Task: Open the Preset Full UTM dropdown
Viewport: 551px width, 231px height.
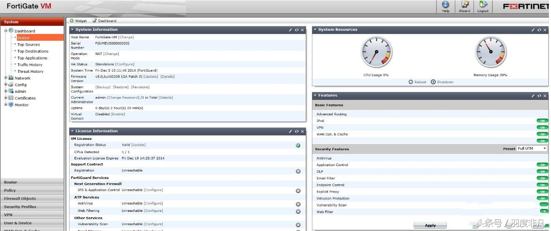Action: click(532, 149)
